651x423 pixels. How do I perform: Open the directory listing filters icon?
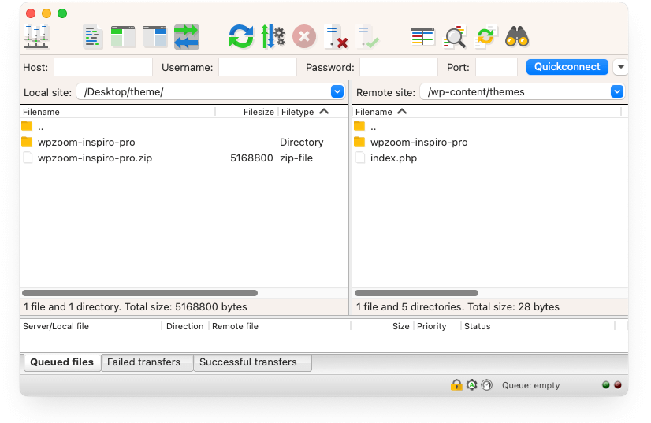click(x=422, y=36)
